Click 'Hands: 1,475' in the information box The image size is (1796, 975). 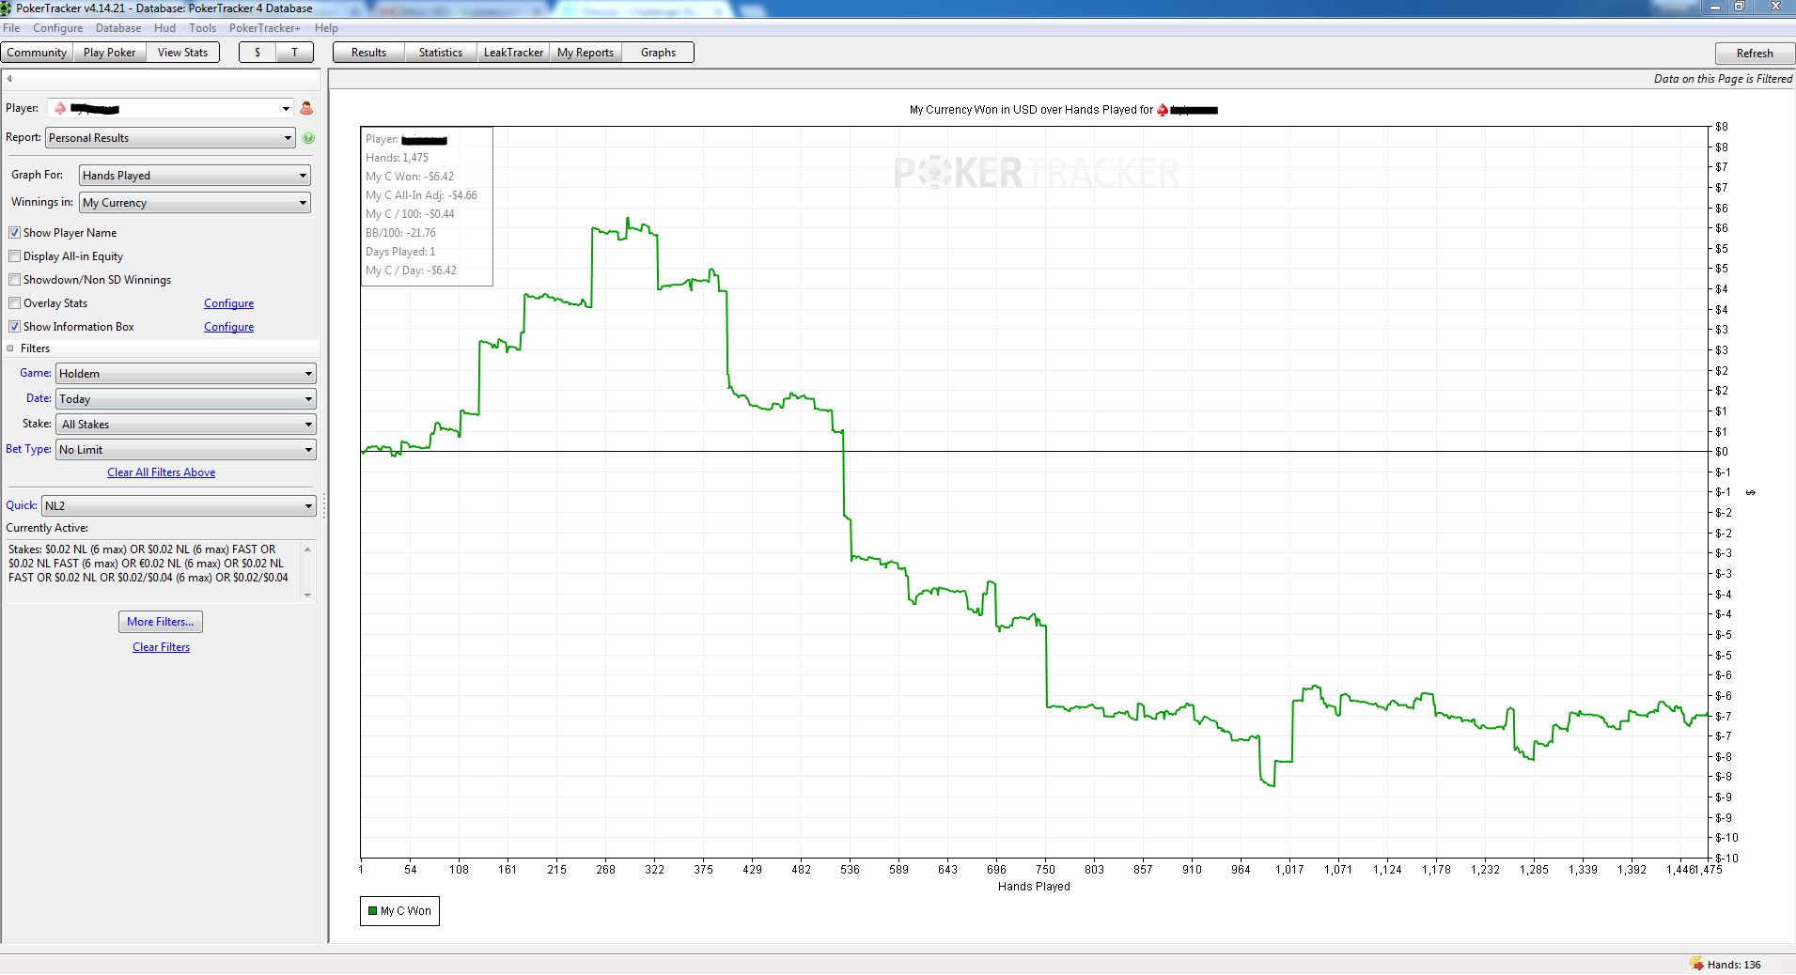pyautogui.click(x=397, y=158)
